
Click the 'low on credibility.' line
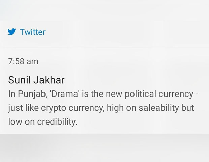43,122
